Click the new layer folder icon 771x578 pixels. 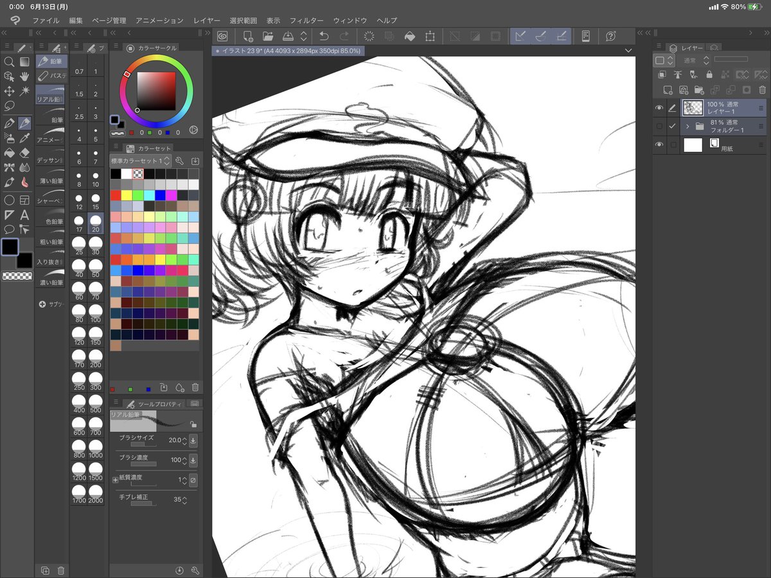(x=698, y=90)
